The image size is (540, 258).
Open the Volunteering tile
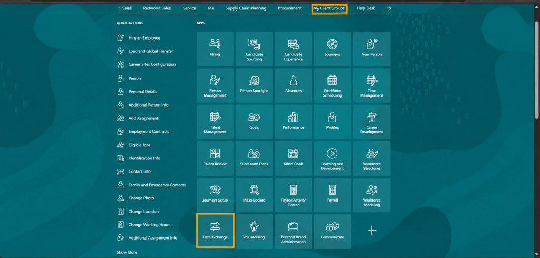pos(254,232)
